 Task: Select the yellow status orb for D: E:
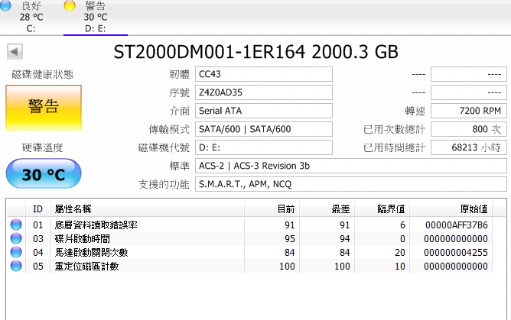[x=70, y=5]
